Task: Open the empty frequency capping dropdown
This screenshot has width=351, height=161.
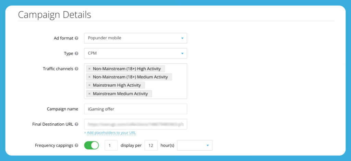Action: tap(195, 145)
